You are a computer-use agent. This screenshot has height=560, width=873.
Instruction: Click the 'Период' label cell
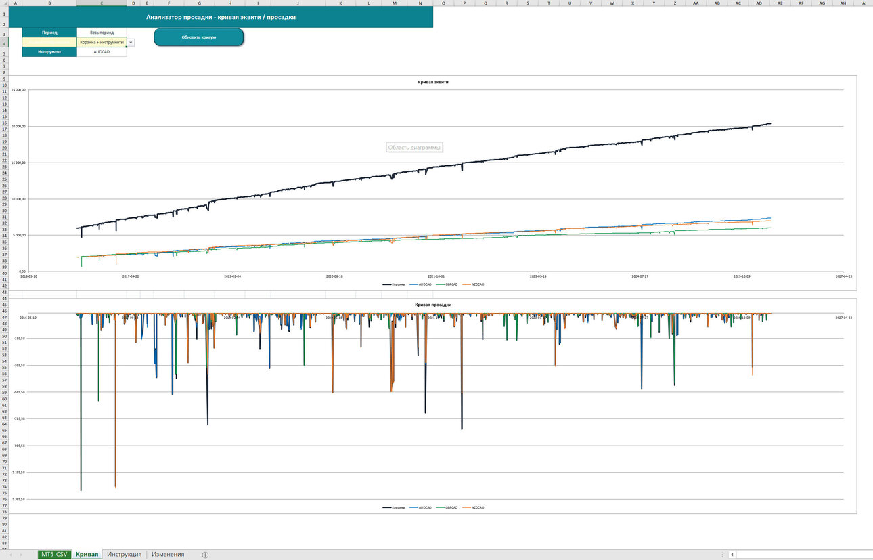pyautogui.click(x=49, y=33)
